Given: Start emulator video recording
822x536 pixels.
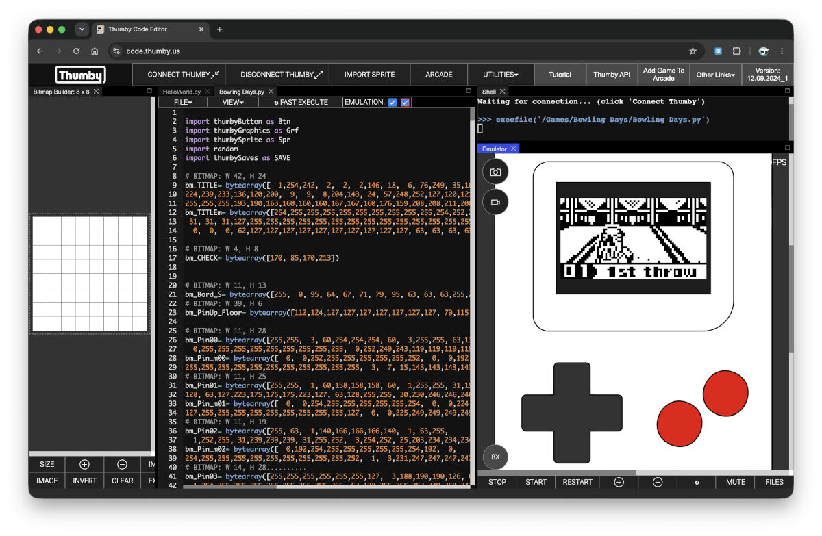Looking at the screenshot, I should [x=495, y=202].
